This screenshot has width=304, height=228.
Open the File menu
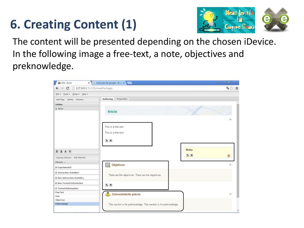click(58, 94)
